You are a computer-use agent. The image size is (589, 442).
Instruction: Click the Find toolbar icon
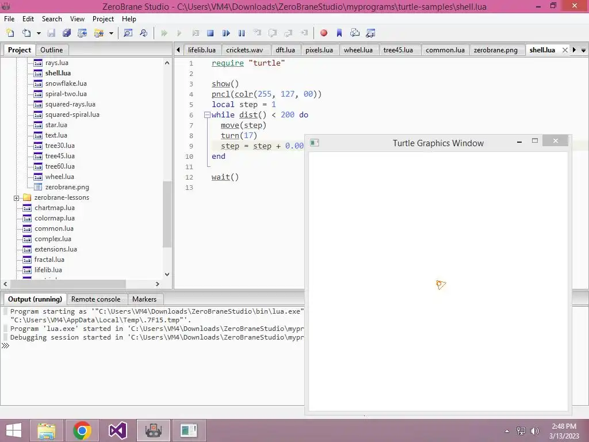(x=128, y=33)
